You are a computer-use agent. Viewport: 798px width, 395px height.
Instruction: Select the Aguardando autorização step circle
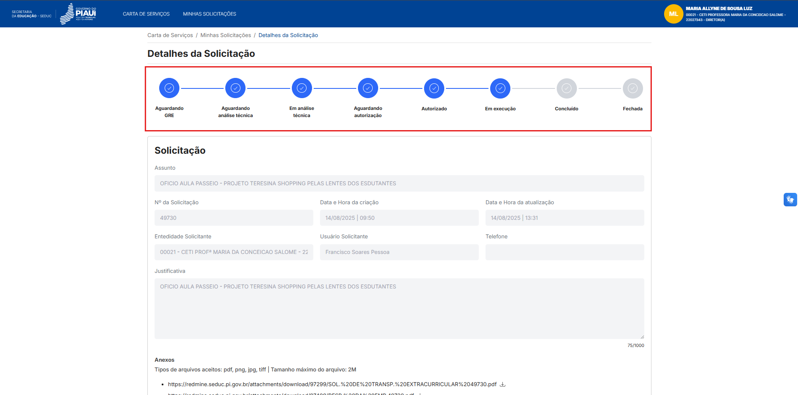[x=368, y=88]
